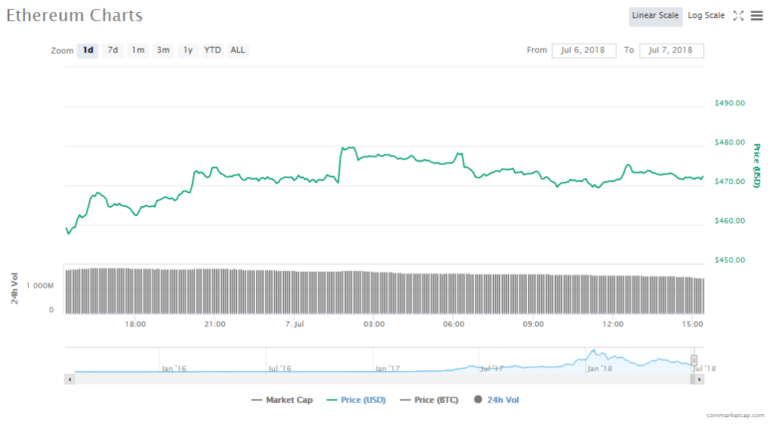The image size is (776, 427).
Task: Click the navigator range handle
Action: pos(693,360)
